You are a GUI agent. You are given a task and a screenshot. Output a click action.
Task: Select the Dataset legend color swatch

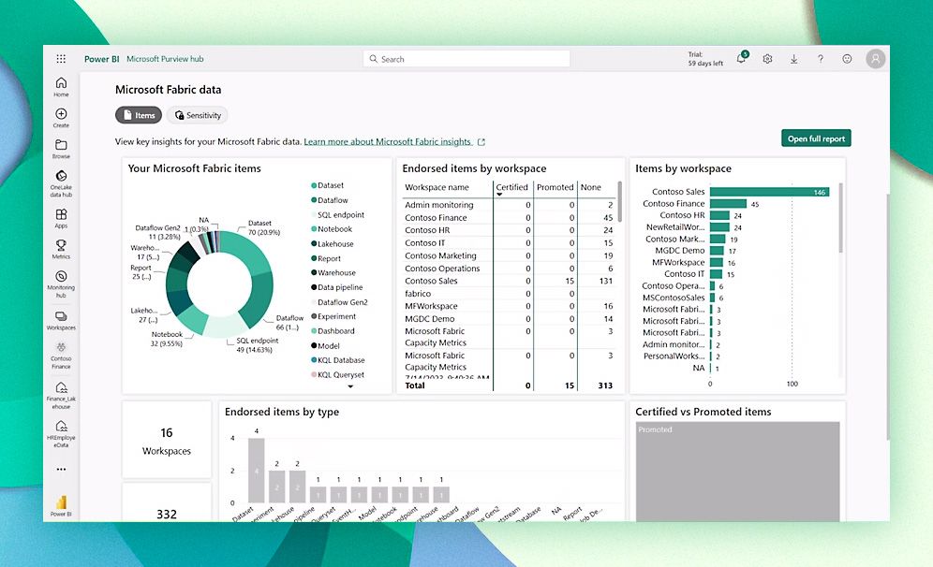pos(314,185)
